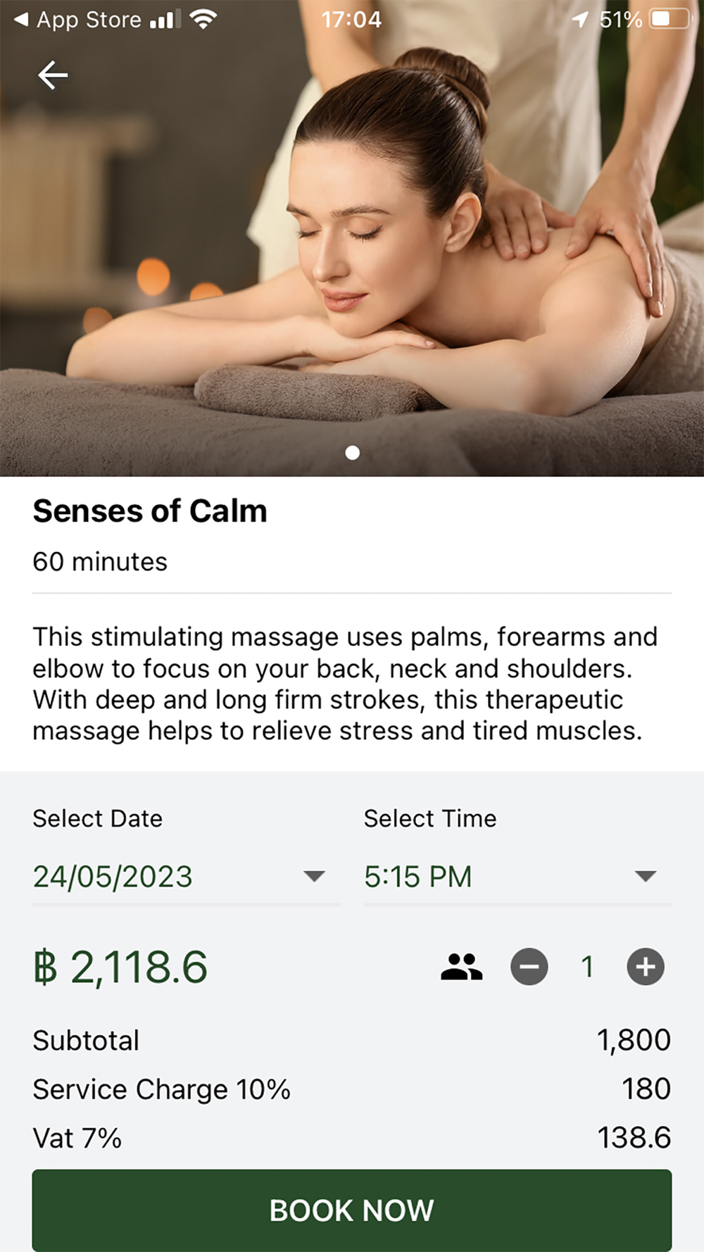Tap the guests people icon
Viewport: 704px width, 1252px height.
[x=462, y=967]
